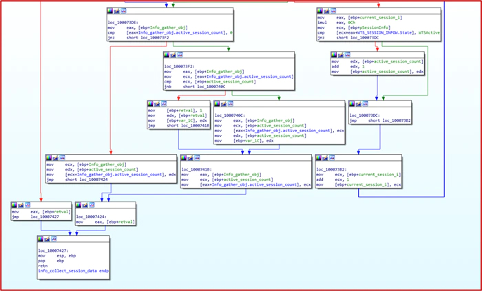The image size is (482, 291).
Task: Click the pencil edit icon on the loc_10007418 block
Action: click(191, 158)
